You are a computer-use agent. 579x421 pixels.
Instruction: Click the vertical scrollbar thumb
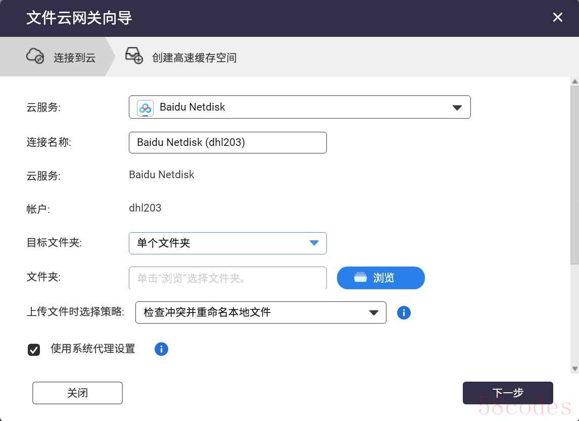coord(574,175)
